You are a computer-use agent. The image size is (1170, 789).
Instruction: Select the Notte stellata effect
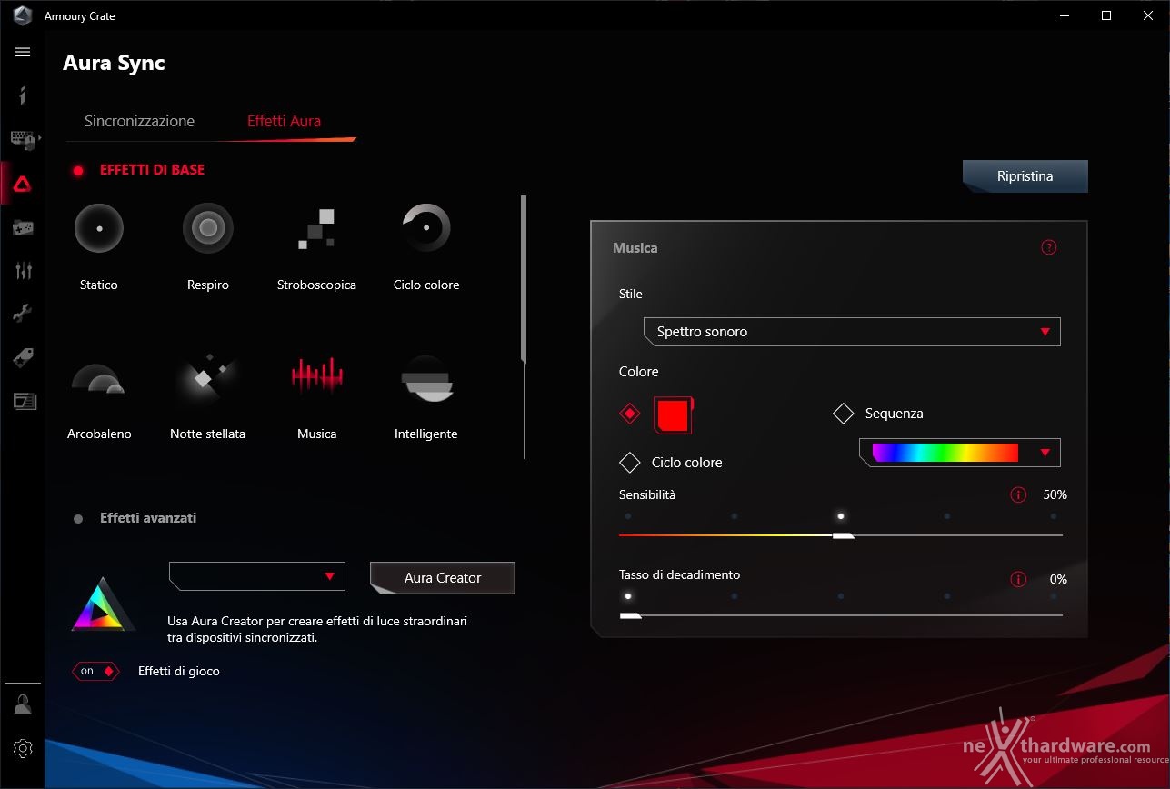(x=207, y=376)
